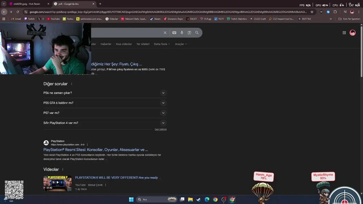This screenshot has height=204, width=363.
Task: Show hidden bookmarks with the » chevron
Action: tap(331, 19)
